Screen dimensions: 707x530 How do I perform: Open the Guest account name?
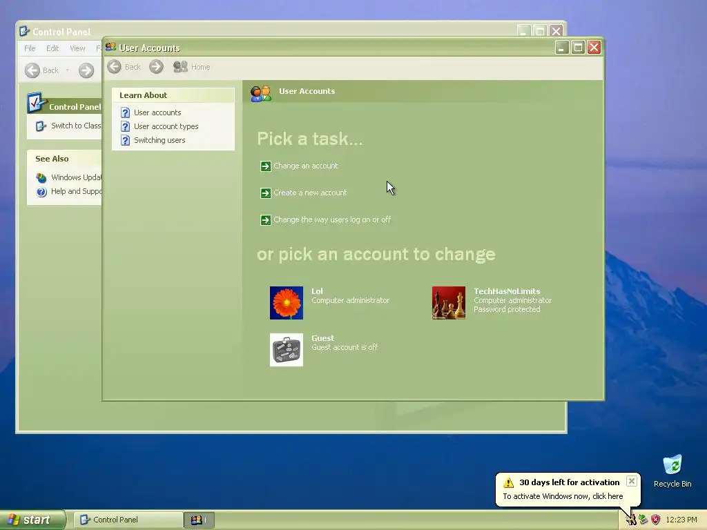[x=323, y=338]
